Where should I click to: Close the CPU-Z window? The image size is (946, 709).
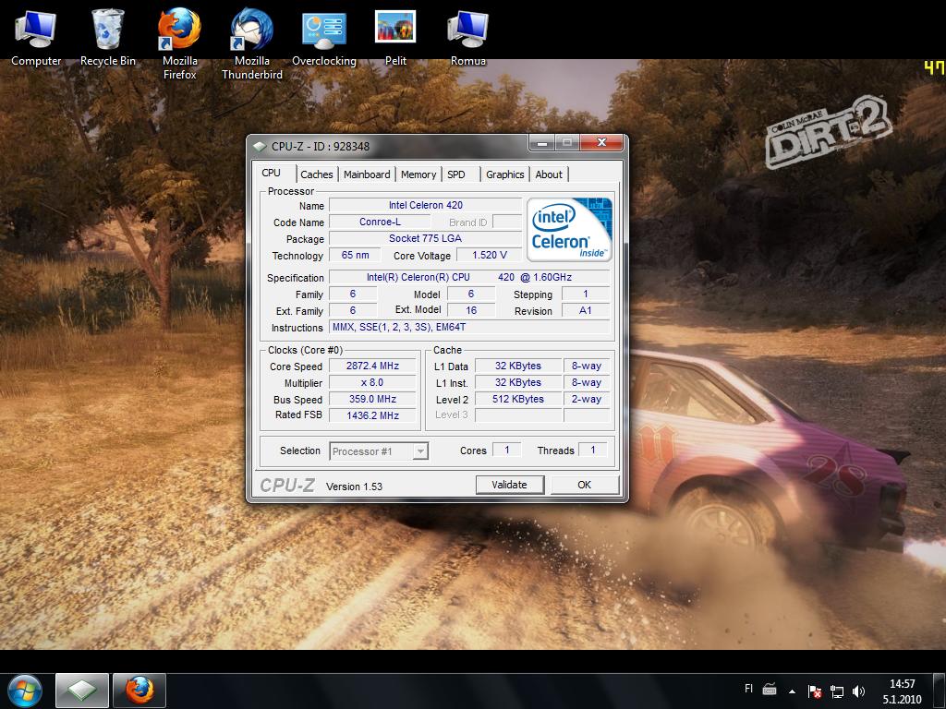click(600, 143)
